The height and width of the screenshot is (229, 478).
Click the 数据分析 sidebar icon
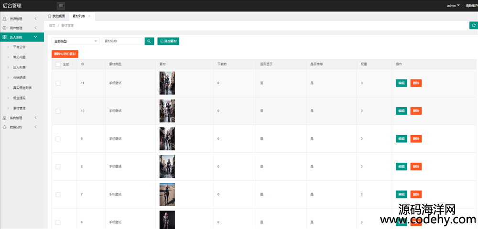point(5,127)
